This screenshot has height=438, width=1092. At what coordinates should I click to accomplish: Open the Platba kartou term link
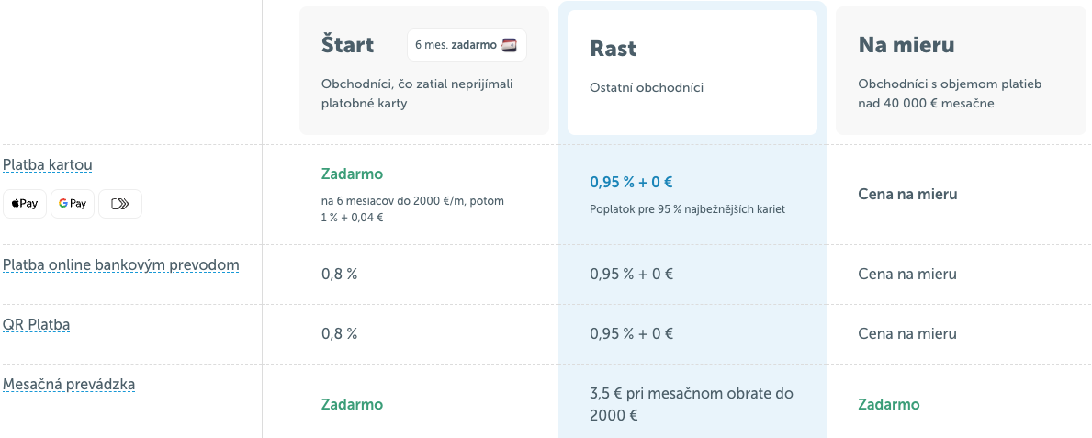pos(48,165)
